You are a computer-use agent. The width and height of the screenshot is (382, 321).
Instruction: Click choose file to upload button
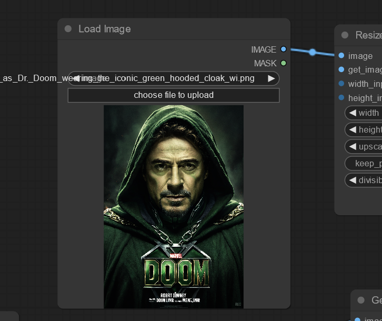(x=174, y=95)
